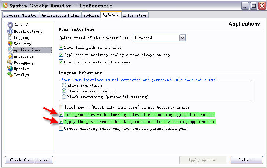Select the Options tab
Viewport: 267px width, 168px height.
tap(111, 15)
